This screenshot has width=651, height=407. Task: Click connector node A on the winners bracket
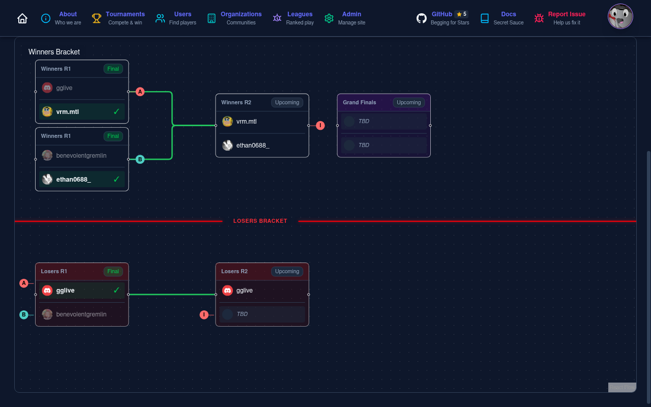pyautogui.click(x=140, y=92)
